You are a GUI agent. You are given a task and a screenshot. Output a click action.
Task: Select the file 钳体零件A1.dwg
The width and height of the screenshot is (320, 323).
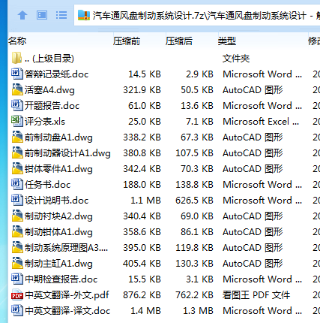click(x=58, y=169)
